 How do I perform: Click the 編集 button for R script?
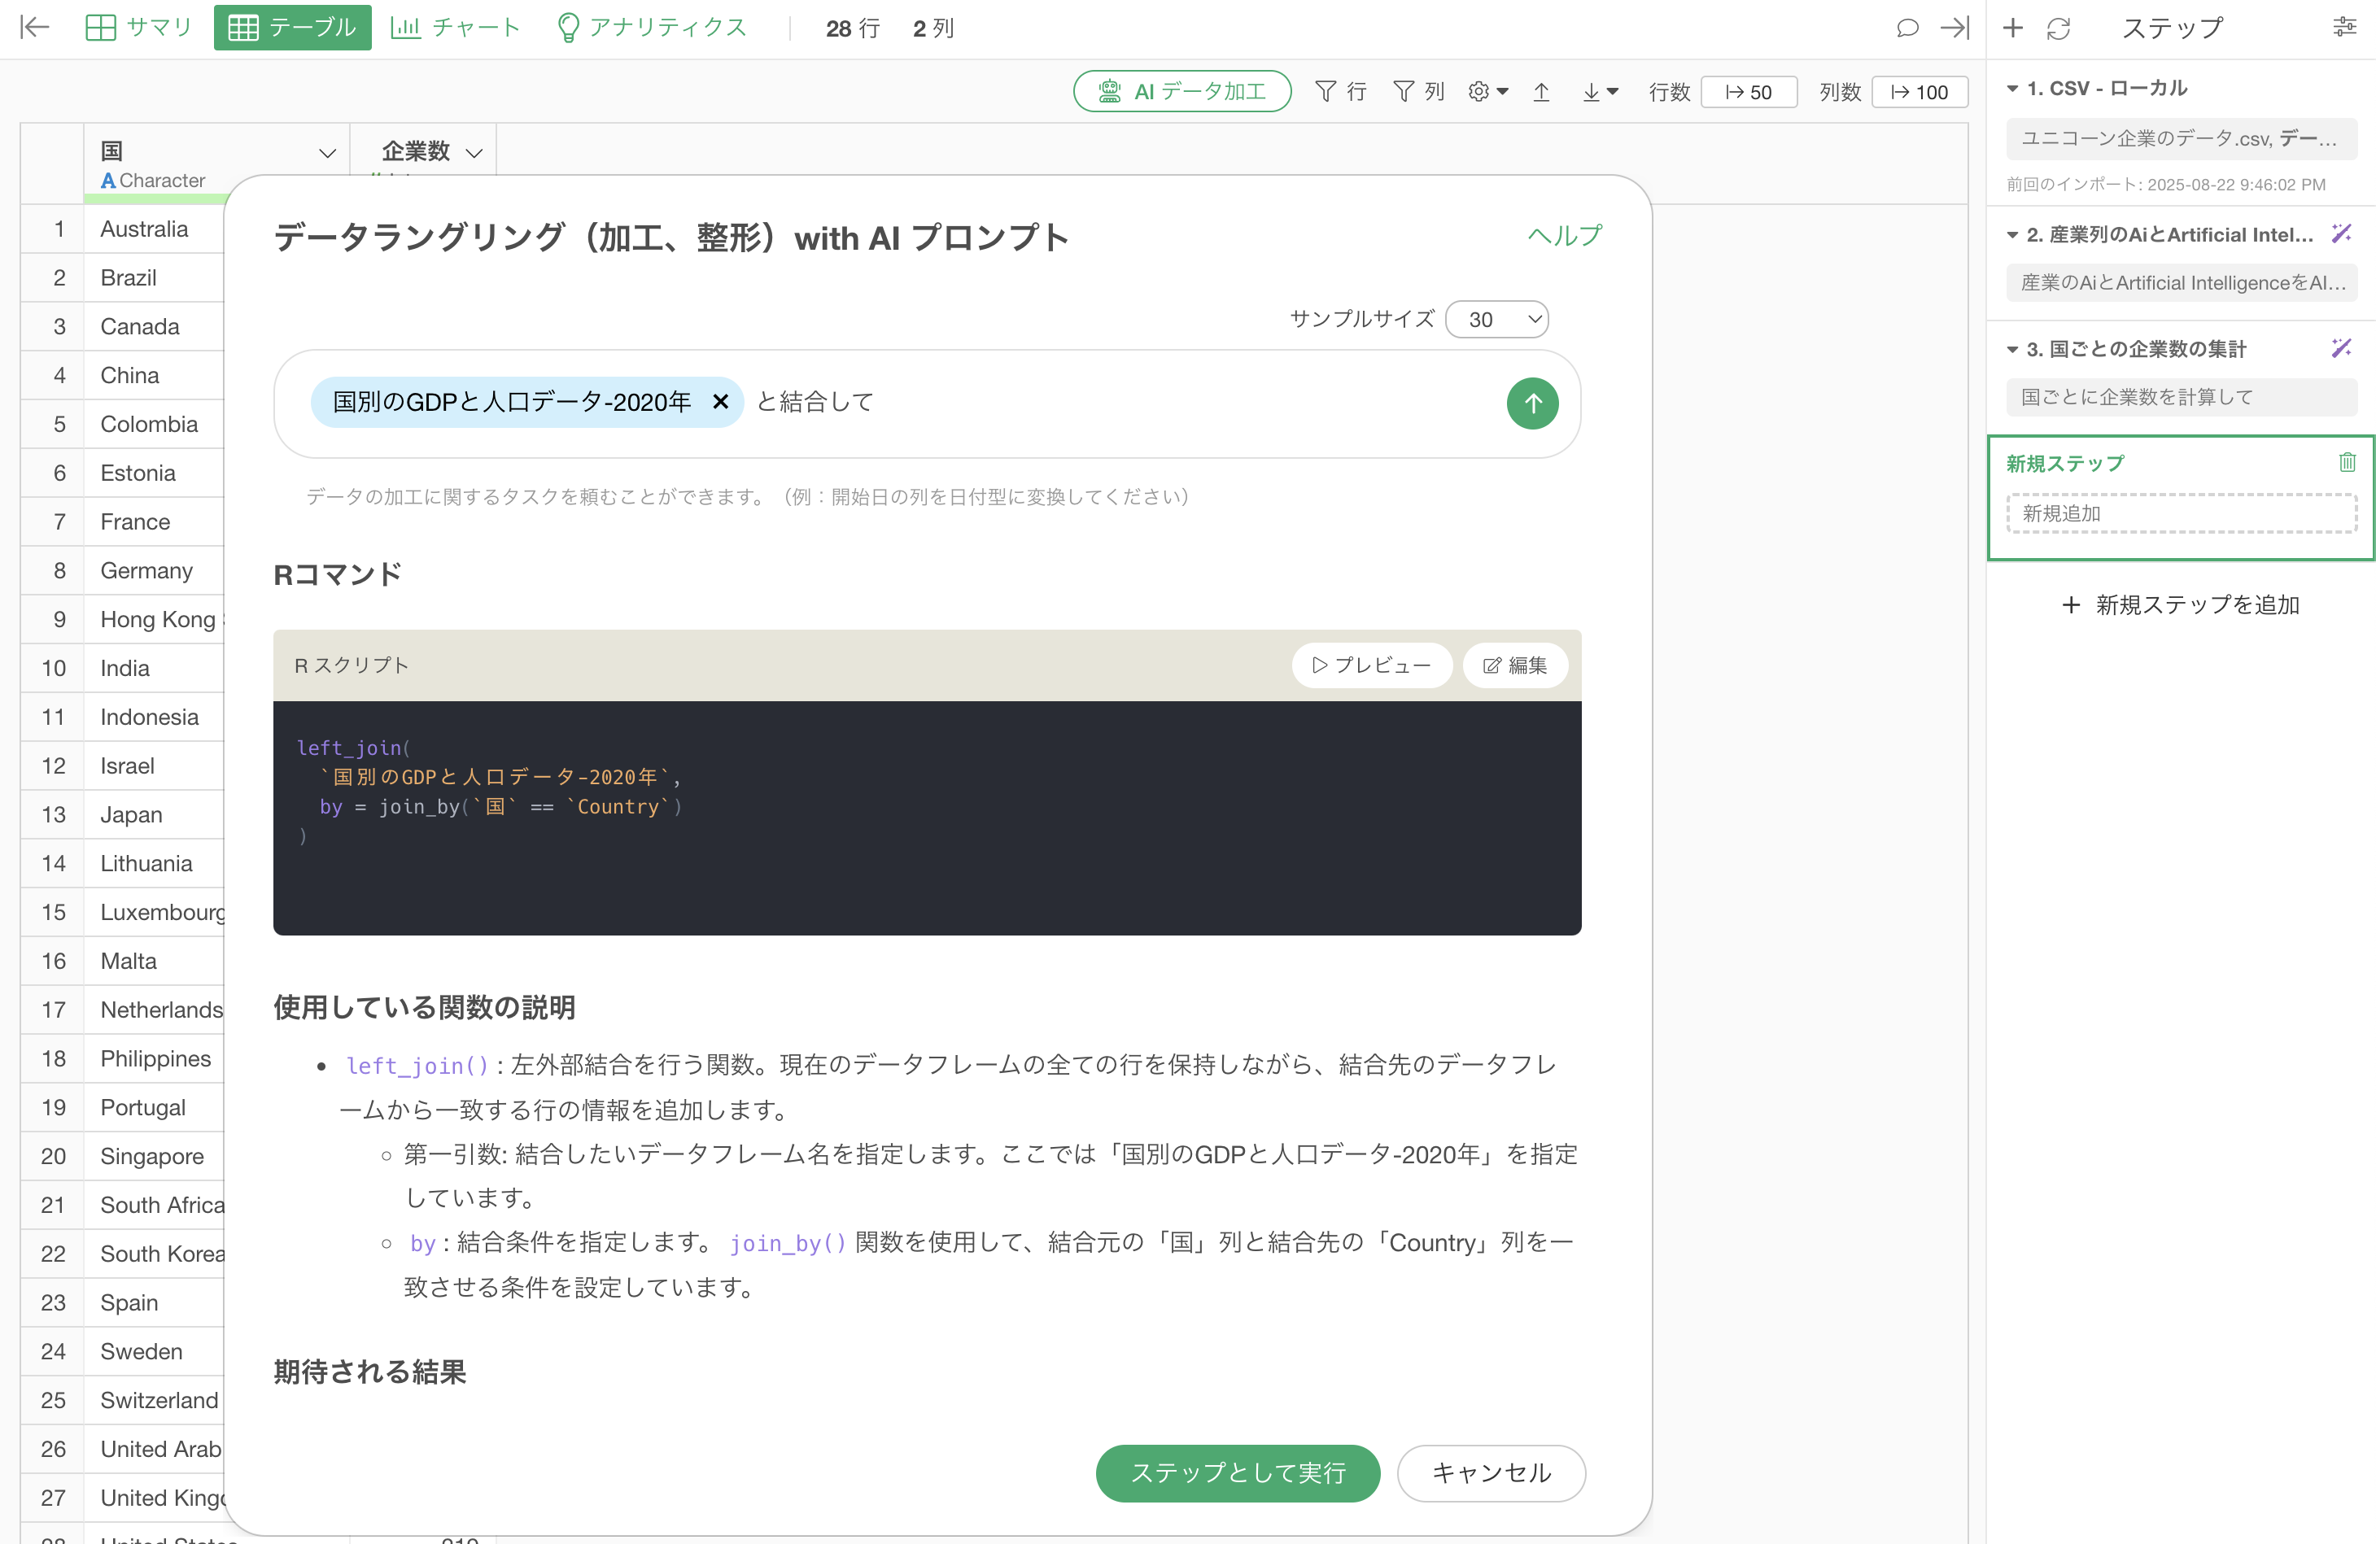(1514, 665)
